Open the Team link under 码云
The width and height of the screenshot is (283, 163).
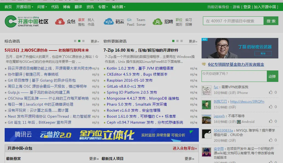pos(141,20)
